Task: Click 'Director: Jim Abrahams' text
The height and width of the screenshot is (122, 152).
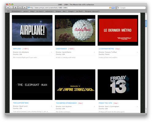Action: [x=21, y=52]
